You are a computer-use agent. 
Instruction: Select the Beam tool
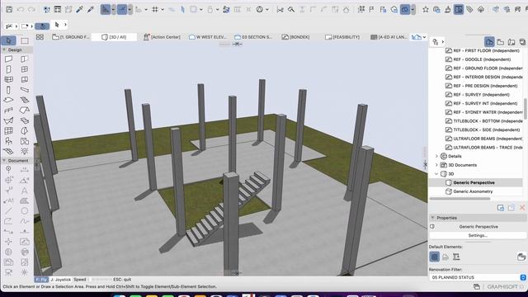pyautogui.click(x=25, y=90)
